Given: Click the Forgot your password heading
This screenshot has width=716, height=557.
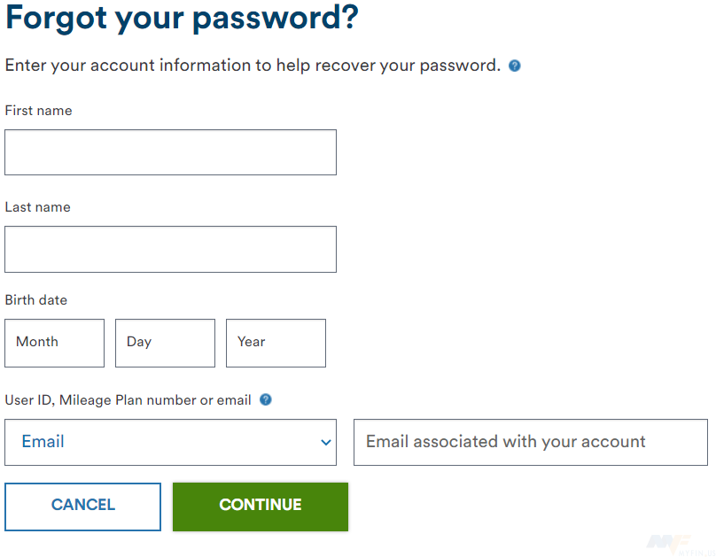Looking at the screenshot, I should (x=181, y=18).
